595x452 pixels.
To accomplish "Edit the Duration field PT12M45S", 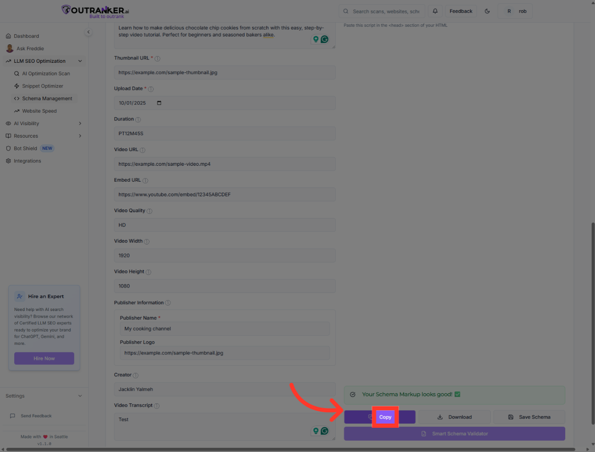I will tap(225, 134).
